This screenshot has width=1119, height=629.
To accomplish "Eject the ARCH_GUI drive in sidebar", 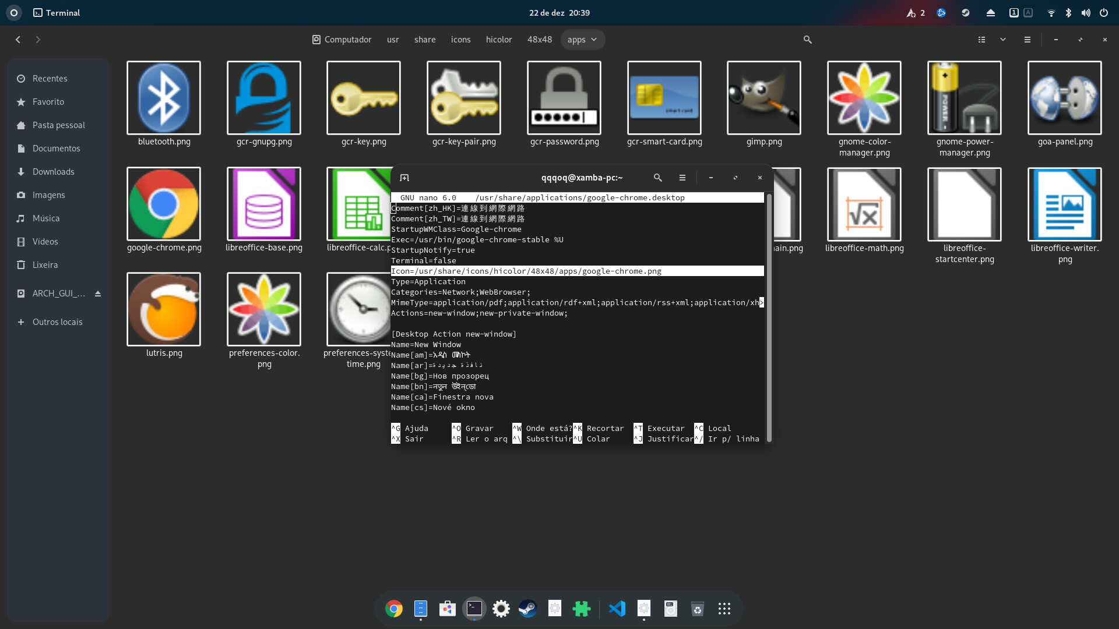I will (x=98, y=294).
